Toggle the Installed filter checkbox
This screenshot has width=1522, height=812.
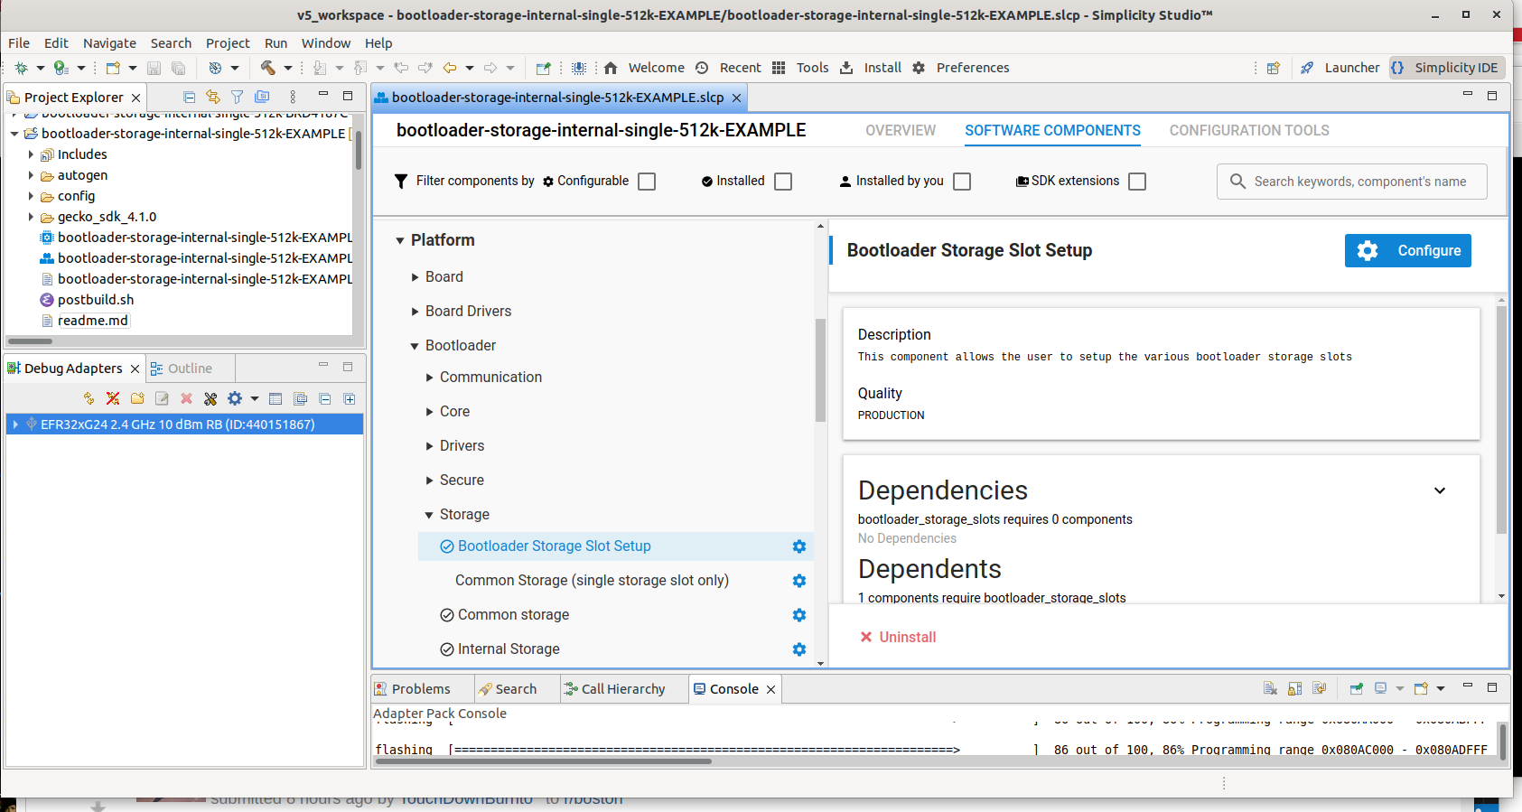[783, 182]
